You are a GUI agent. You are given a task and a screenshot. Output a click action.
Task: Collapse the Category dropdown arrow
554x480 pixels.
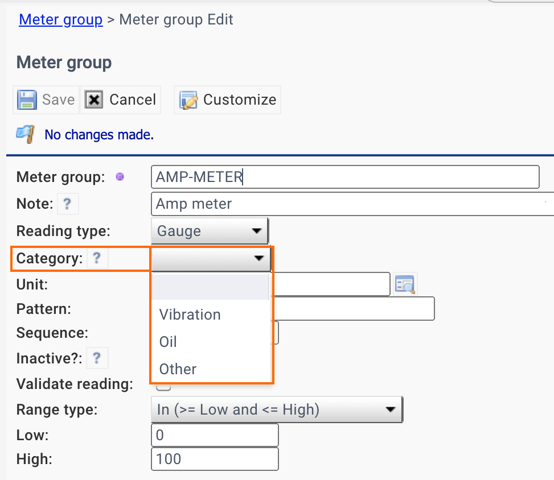[x=260, y=259]
